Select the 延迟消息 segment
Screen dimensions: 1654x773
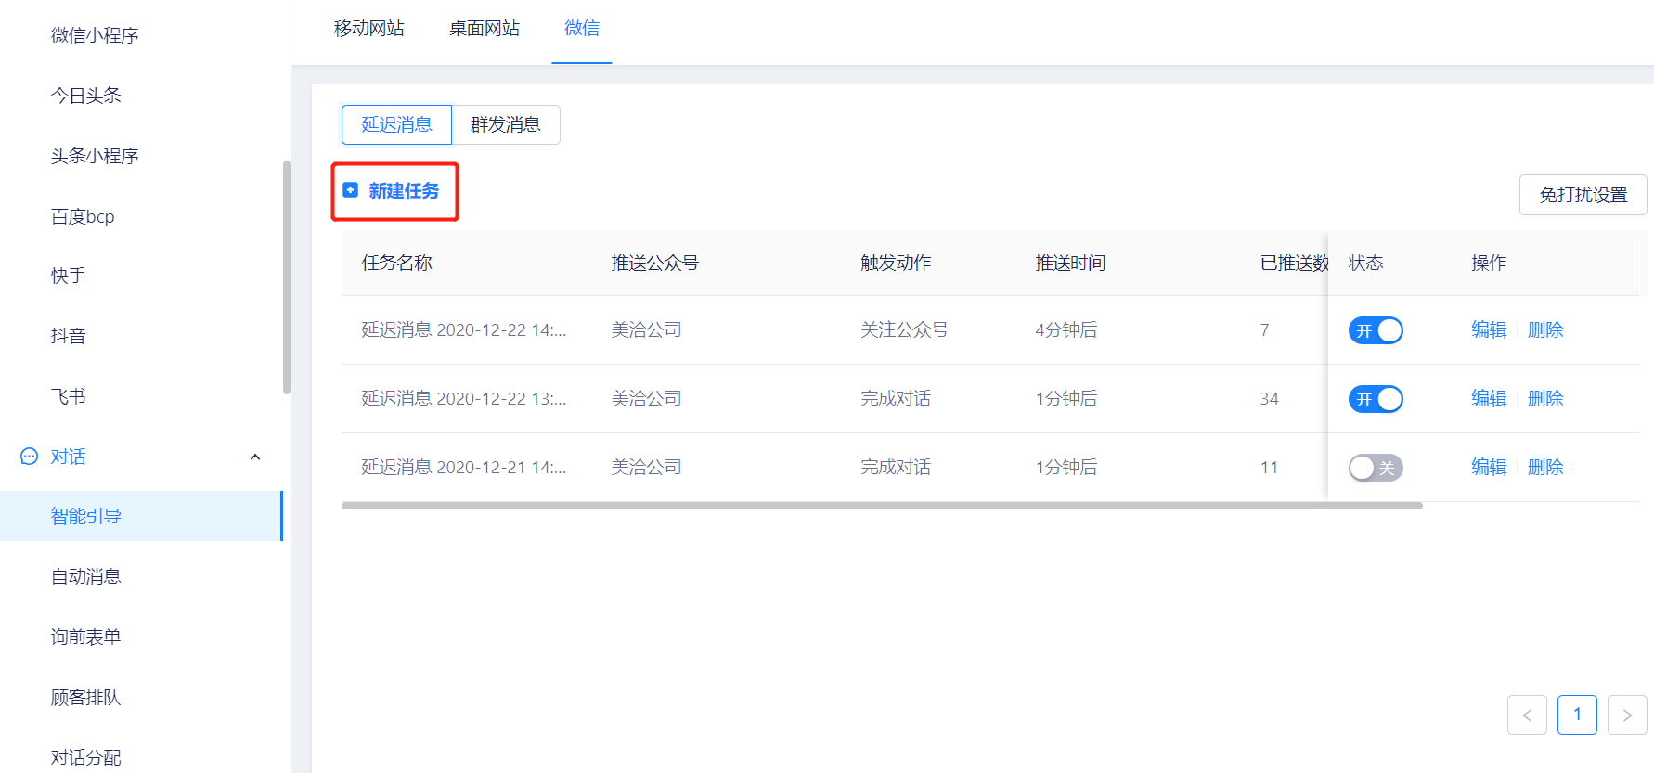point(396,124)
